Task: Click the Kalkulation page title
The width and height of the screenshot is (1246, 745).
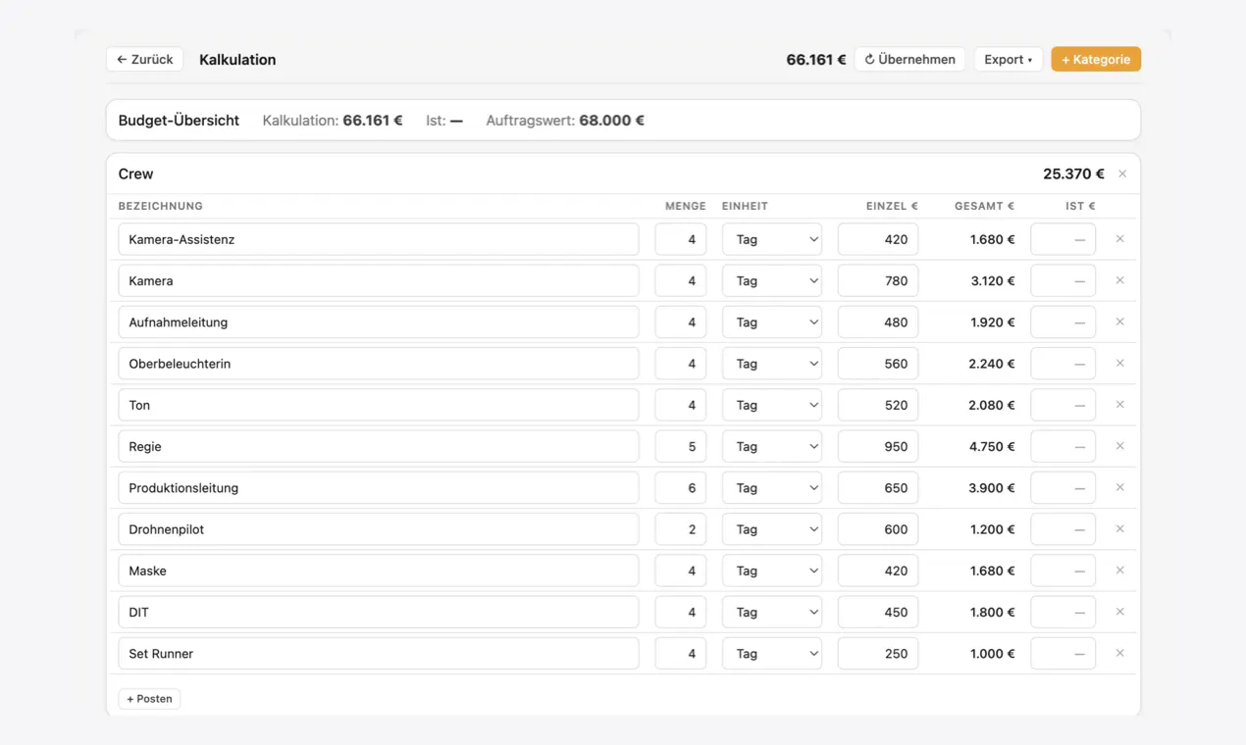Action: pos(237,60)
